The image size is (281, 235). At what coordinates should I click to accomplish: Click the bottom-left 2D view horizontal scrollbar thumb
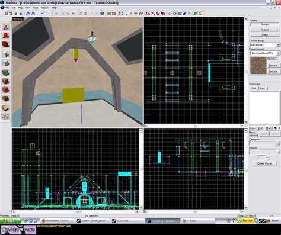click(78, 211)
